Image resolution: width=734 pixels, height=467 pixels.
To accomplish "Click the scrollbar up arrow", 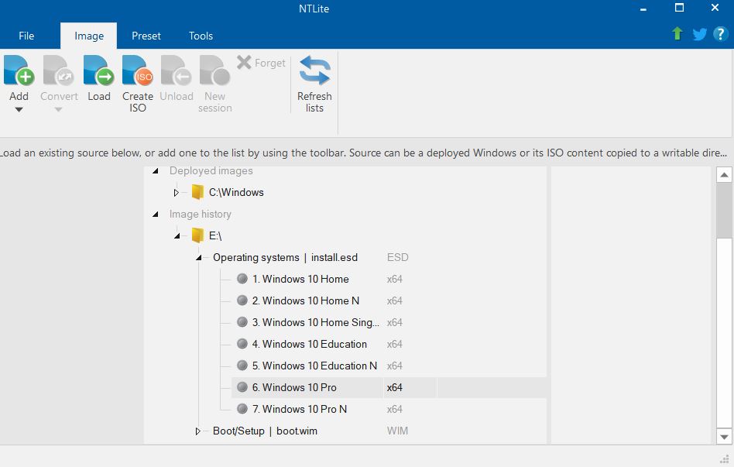I will (x=724, y=175).
